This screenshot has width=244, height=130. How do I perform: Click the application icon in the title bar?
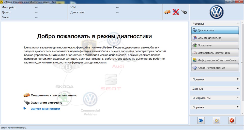tap(2, 2)
